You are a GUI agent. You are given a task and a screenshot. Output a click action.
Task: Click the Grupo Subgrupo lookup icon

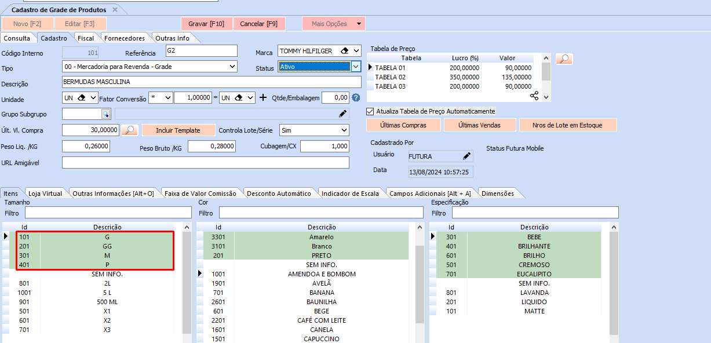(x=105, y=114)
